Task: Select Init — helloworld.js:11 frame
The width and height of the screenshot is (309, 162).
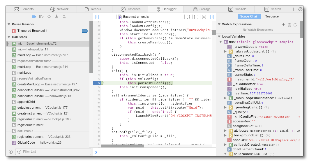Action: click(x=48, y=49)
